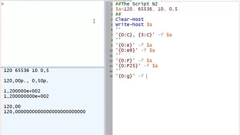Click the '{0:e}' -f $a line

point(134,45)
